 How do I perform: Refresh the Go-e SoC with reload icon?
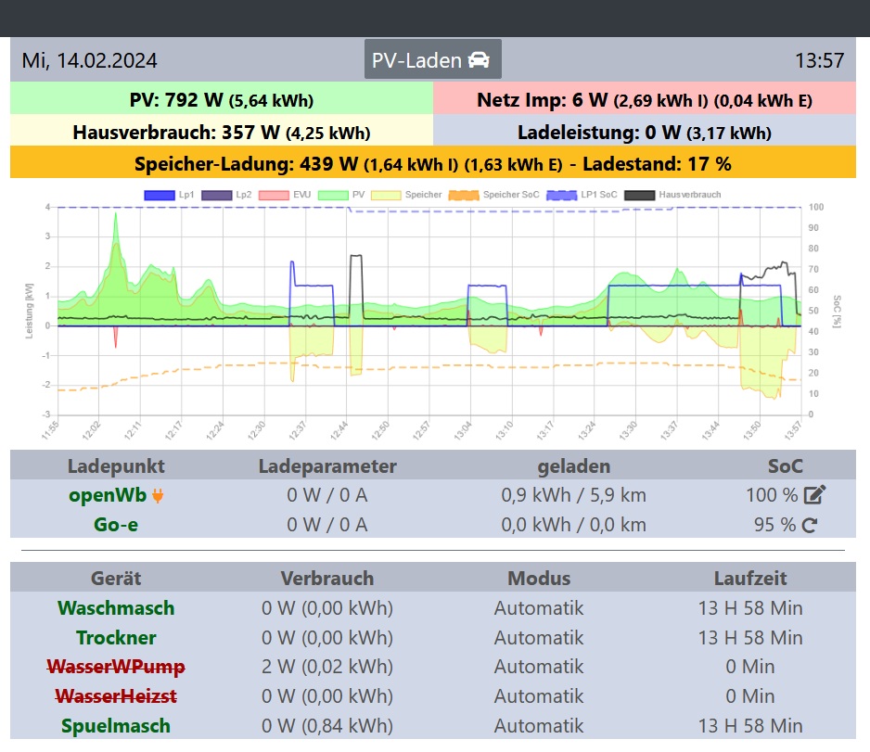[x=810, y=525]
